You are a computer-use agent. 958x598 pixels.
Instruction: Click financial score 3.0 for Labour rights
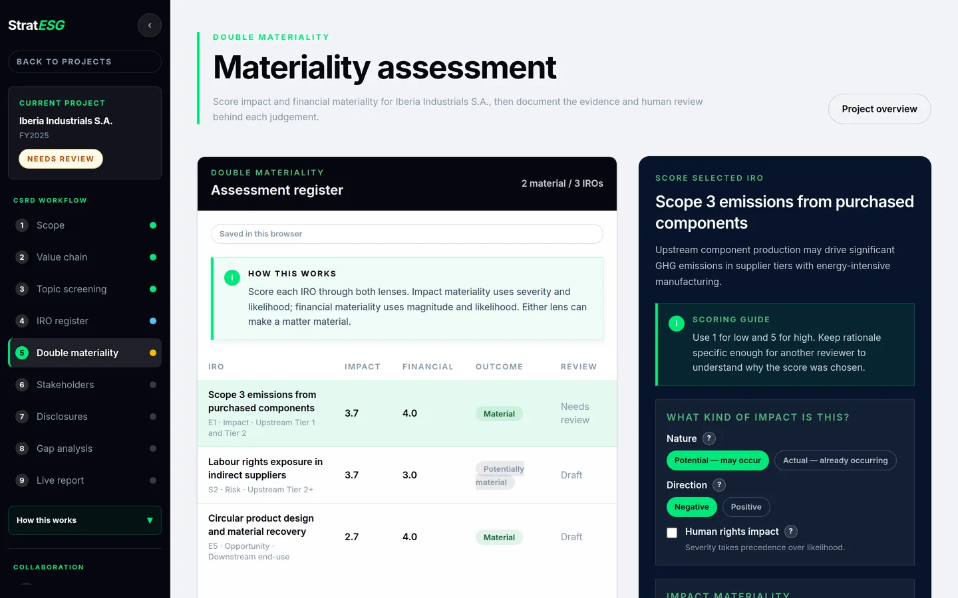click(410, 475)
